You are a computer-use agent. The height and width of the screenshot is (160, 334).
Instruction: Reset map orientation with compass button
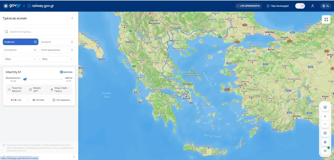click(x=325, y=133)
